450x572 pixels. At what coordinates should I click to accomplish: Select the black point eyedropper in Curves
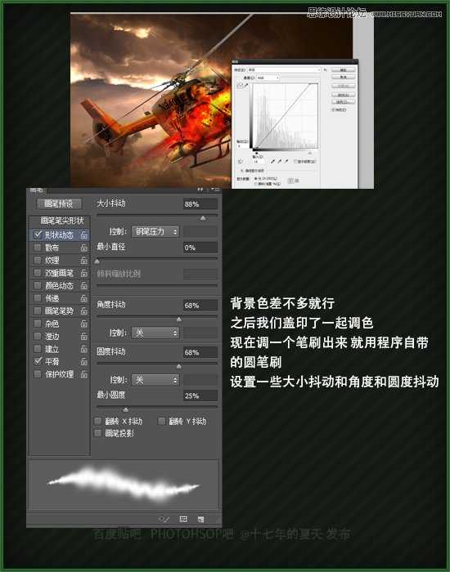[x=272, y=161]
